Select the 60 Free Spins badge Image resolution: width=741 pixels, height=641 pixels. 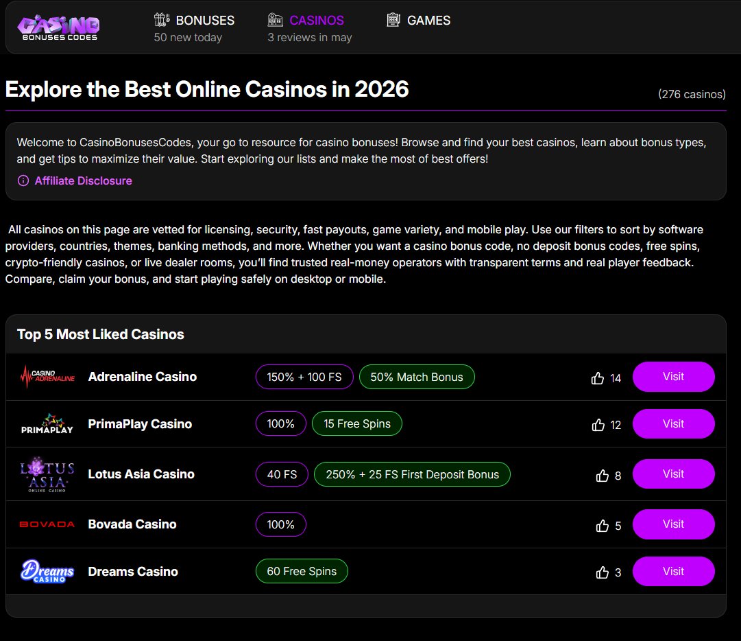[x=302, y=571]
